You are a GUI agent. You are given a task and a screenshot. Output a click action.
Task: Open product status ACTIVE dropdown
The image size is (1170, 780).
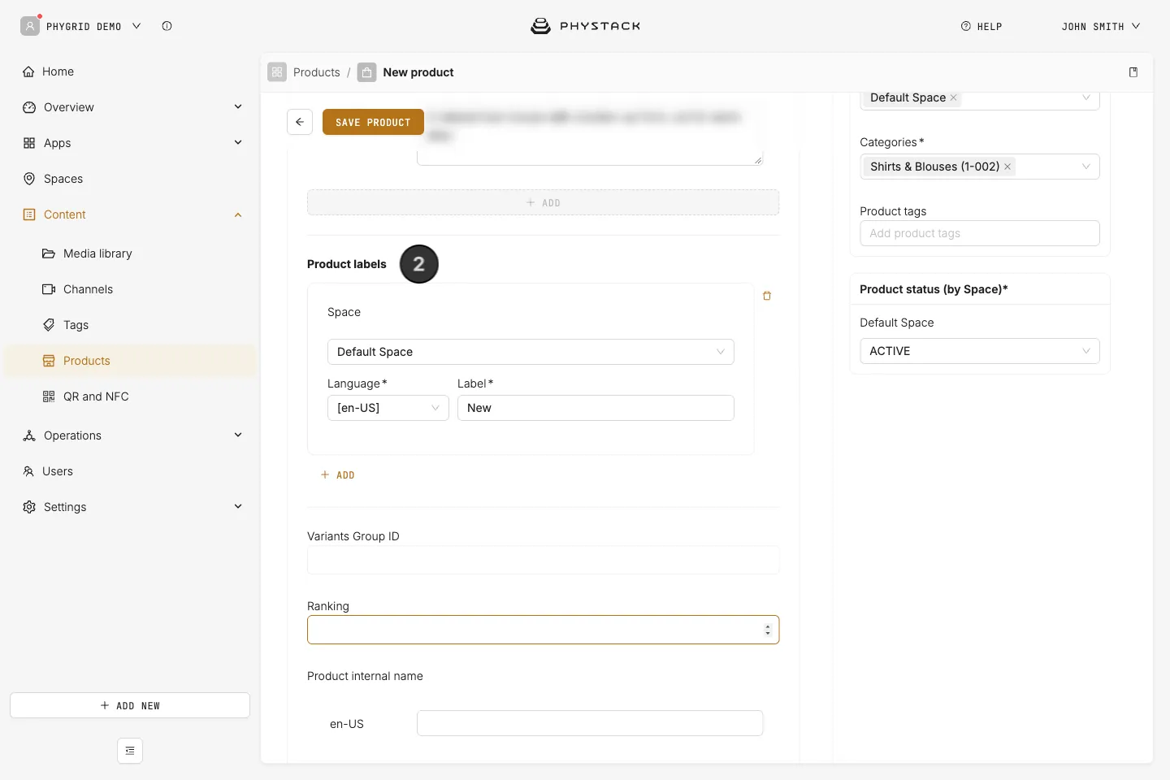(979, 351)
